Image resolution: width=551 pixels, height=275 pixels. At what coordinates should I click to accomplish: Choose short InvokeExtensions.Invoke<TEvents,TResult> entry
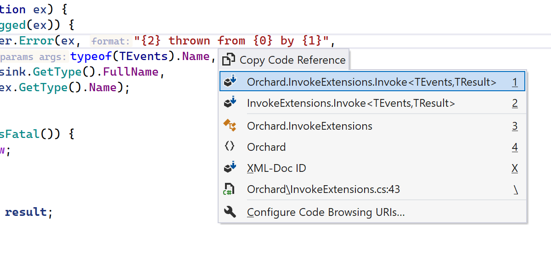pos(351,103)
